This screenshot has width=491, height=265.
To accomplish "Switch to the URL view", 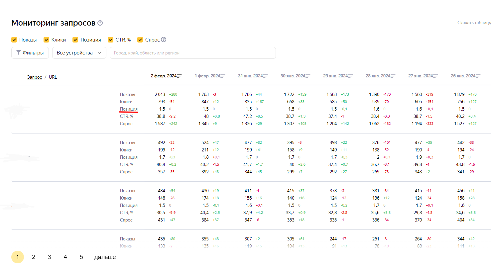I will [53, 77].
